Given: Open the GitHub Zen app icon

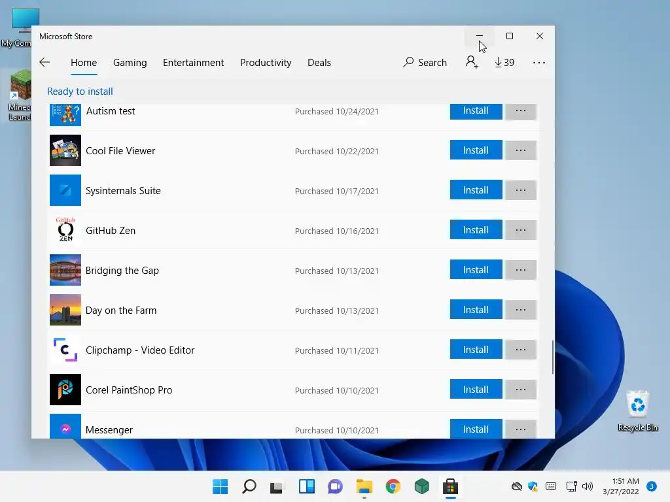Looking at the screenshot, I should (65, 230).
